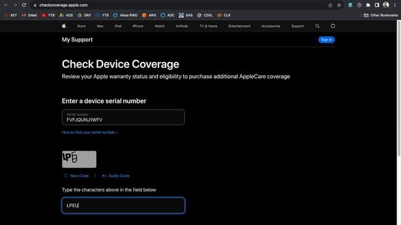Open the Chrome profile avatar
This screenshot has height=225, width=401.
386,5
